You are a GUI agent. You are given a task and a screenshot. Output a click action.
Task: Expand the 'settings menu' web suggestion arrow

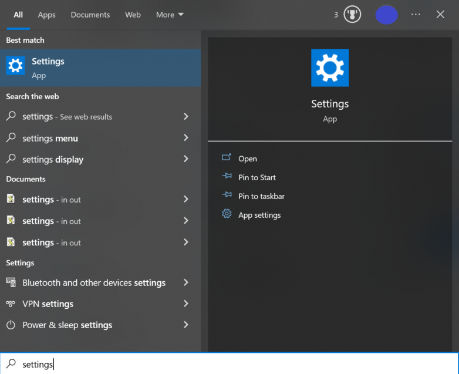coord(186,138)
